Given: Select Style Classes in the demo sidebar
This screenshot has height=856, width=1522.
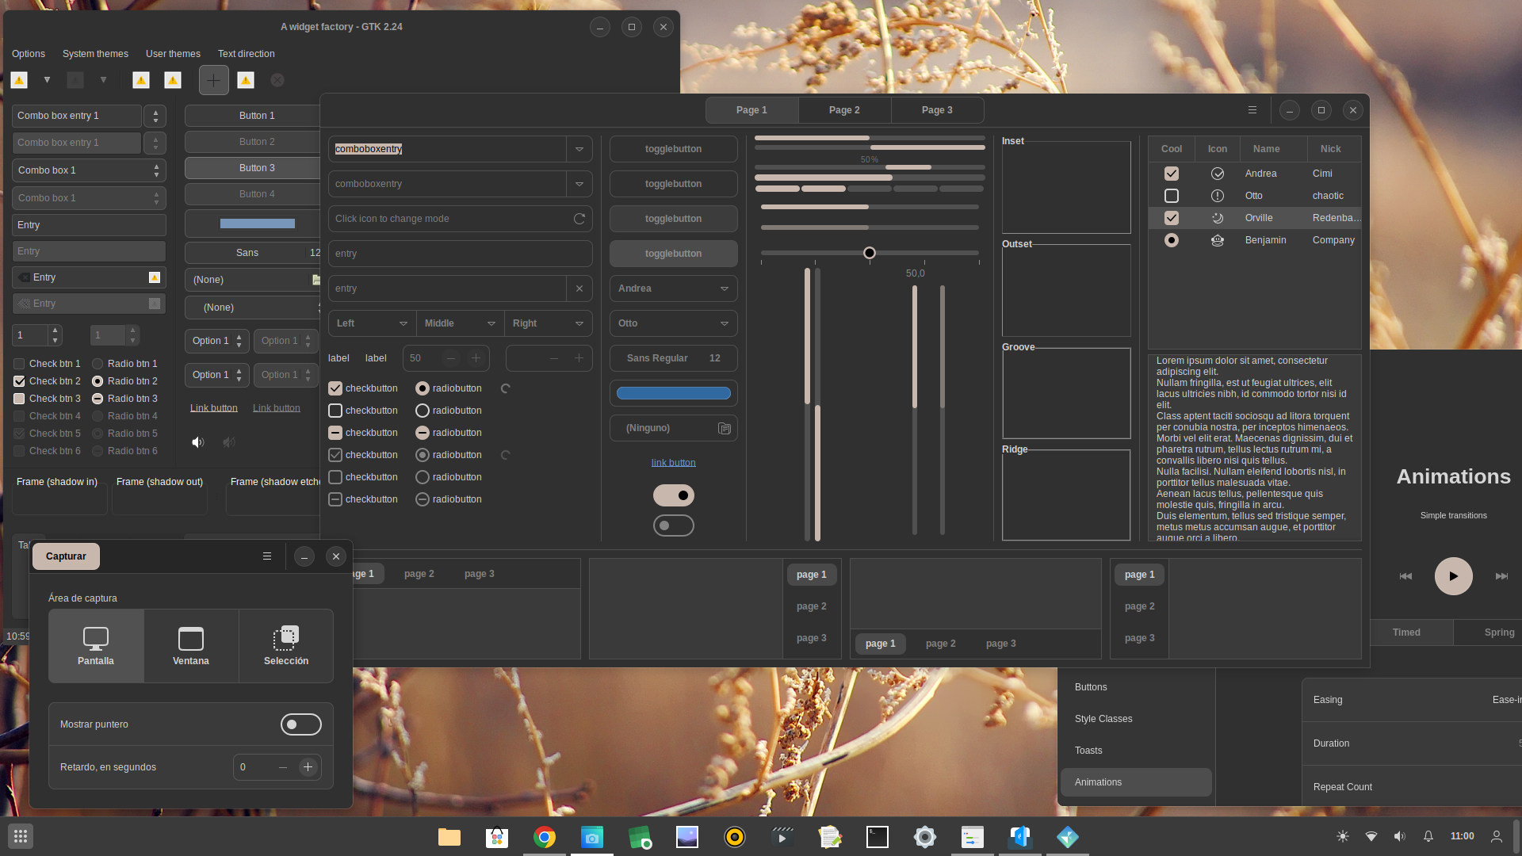Looking at the screenshot, I should tap(1136, 719).
